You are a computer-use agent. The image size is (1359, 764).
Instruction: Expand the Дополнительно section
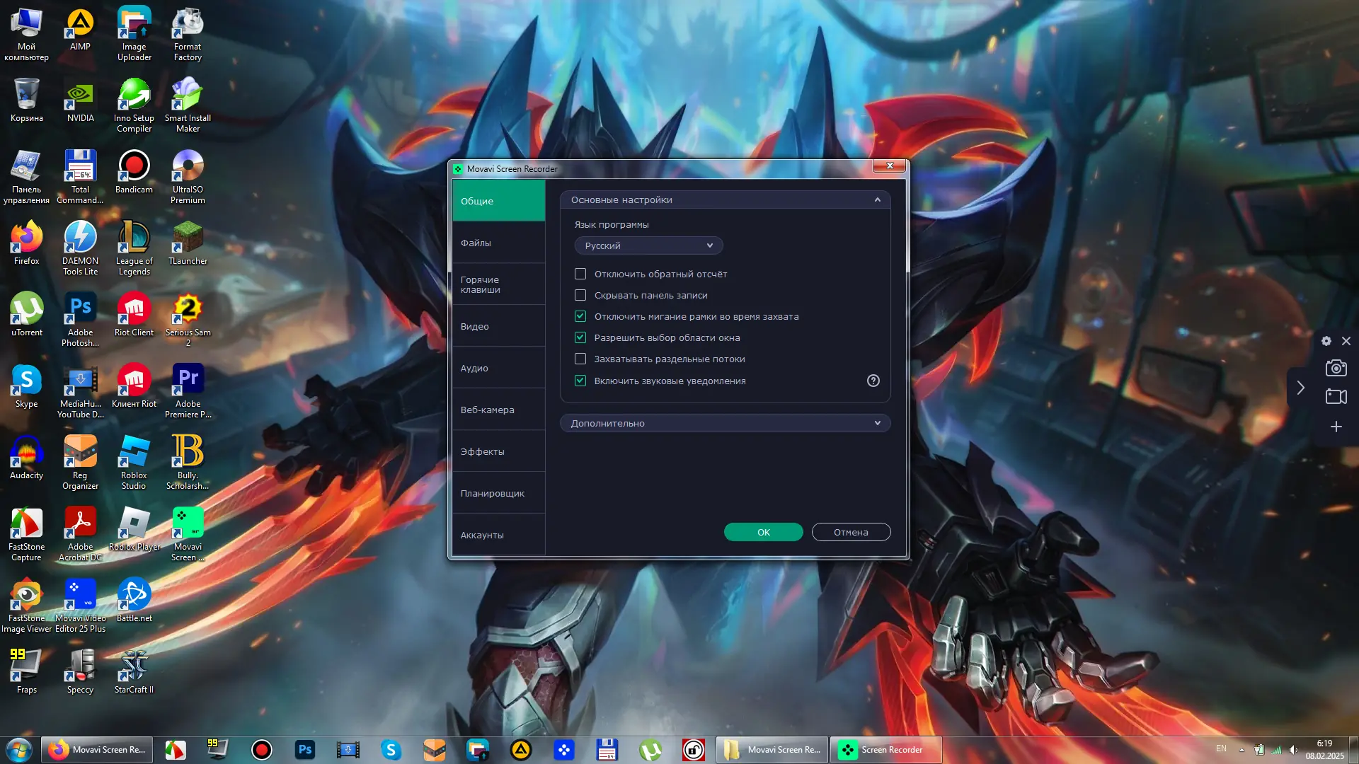click(x=725, y=423)
